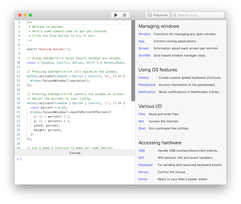Click 'const percent = 0.65;' line
Viewport: 241px width, 204px height.
[49, 108]
